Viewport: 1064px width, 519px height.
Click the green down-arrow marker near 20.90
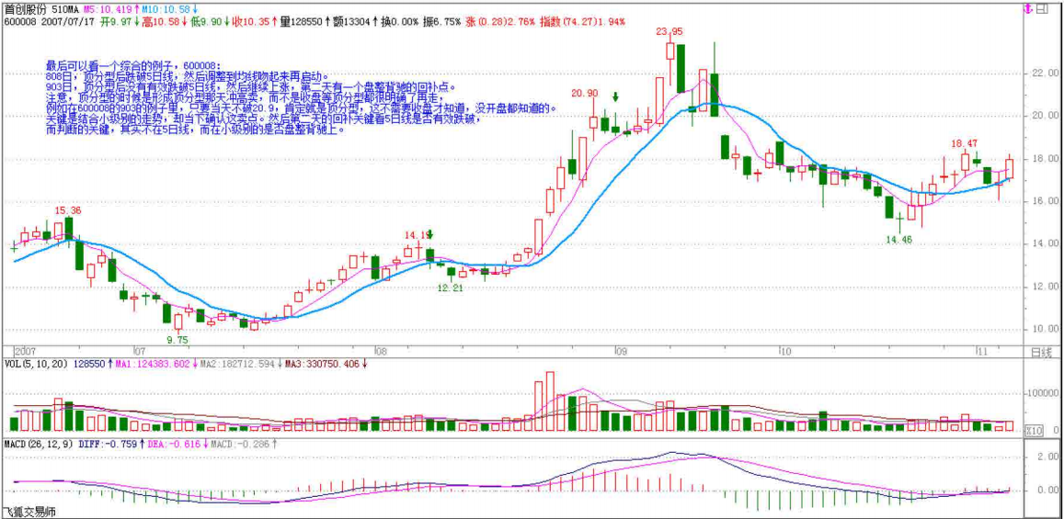[x=615, y=96]
